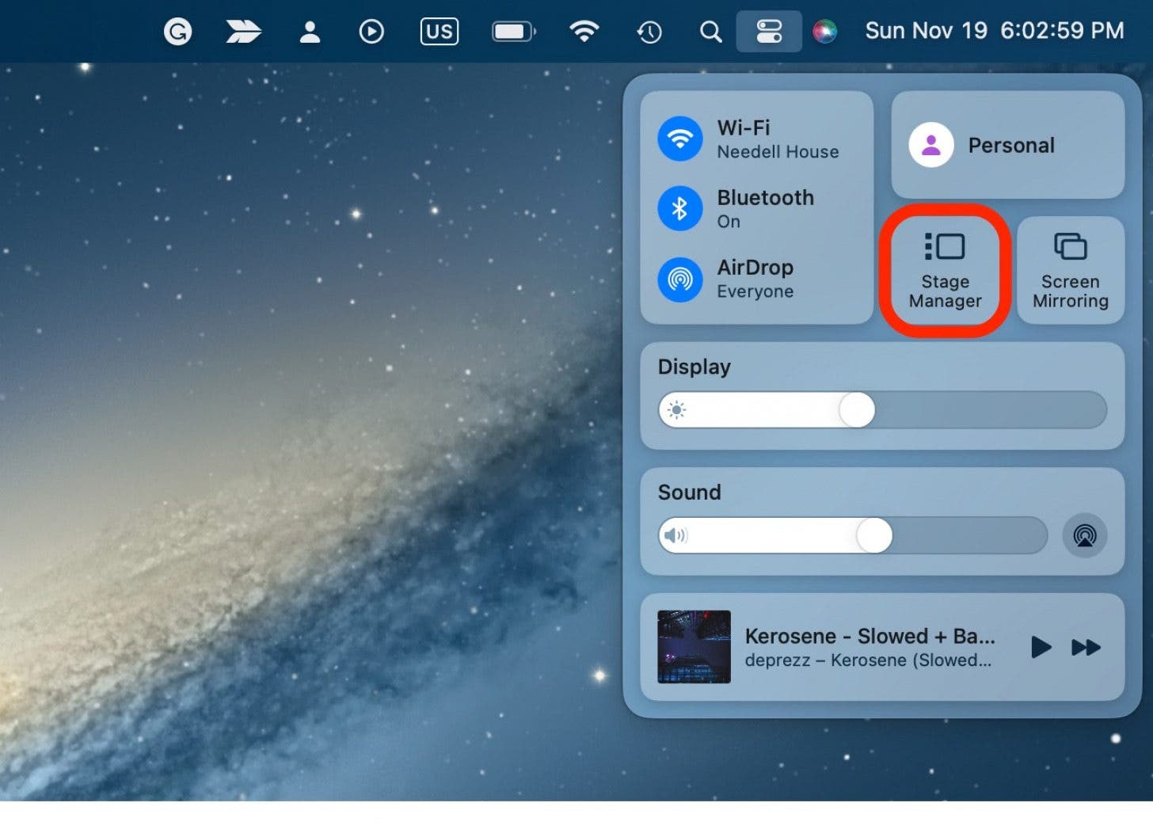The height and width of the screenshot is (837, 1153).
Task: Open Screen Mirroring options
Action: point(1070,271)
